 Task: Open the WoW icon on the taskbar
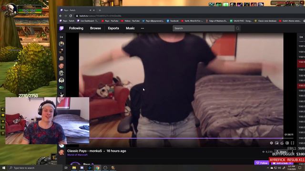click(113, 168)
